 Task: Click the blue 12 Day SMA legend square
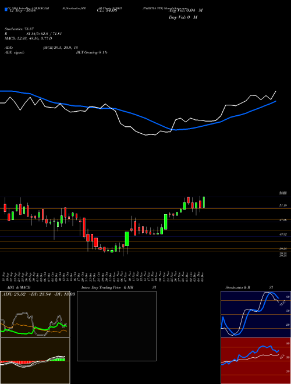click(6, 9)
